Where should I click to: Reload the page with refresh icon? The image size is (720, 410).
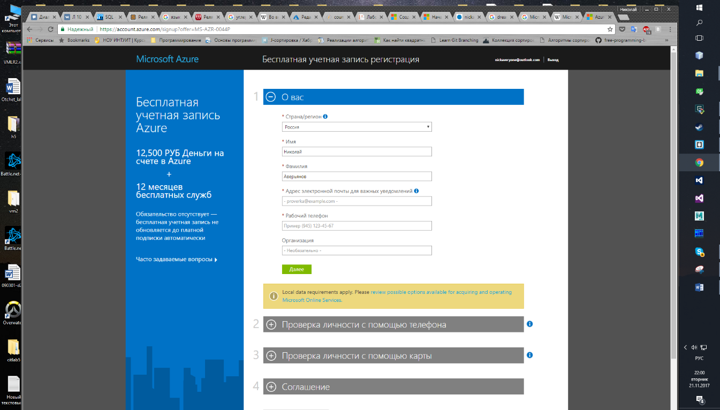51,29
